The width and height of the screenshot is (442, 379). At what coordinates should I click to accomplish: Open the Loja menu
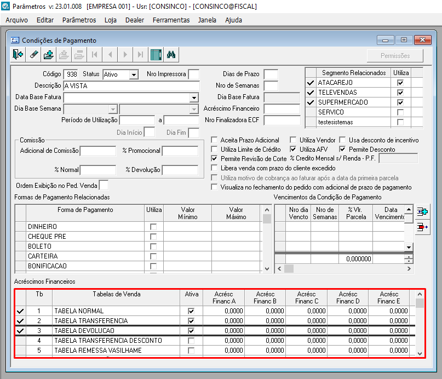(111, 20)
